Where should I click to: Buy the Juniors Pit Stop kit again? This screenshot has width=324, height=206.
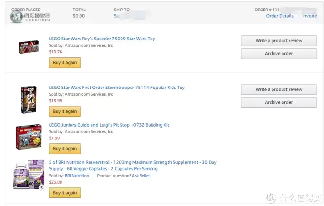click(x=65, y=148)
